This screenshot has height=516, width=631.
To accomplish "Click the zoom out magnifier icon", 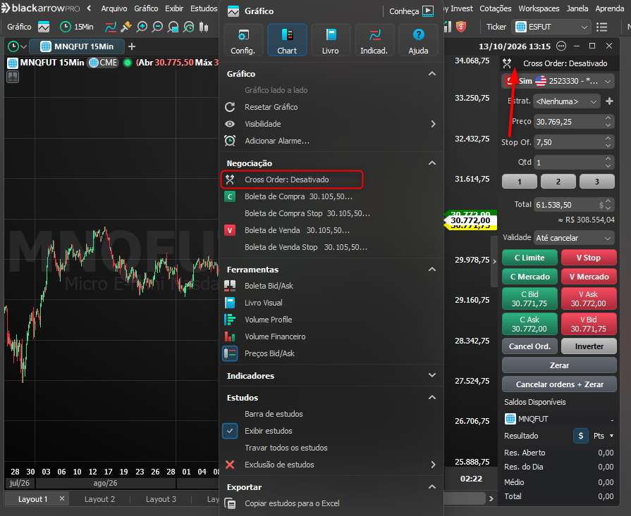I will (x=157, y=27).
